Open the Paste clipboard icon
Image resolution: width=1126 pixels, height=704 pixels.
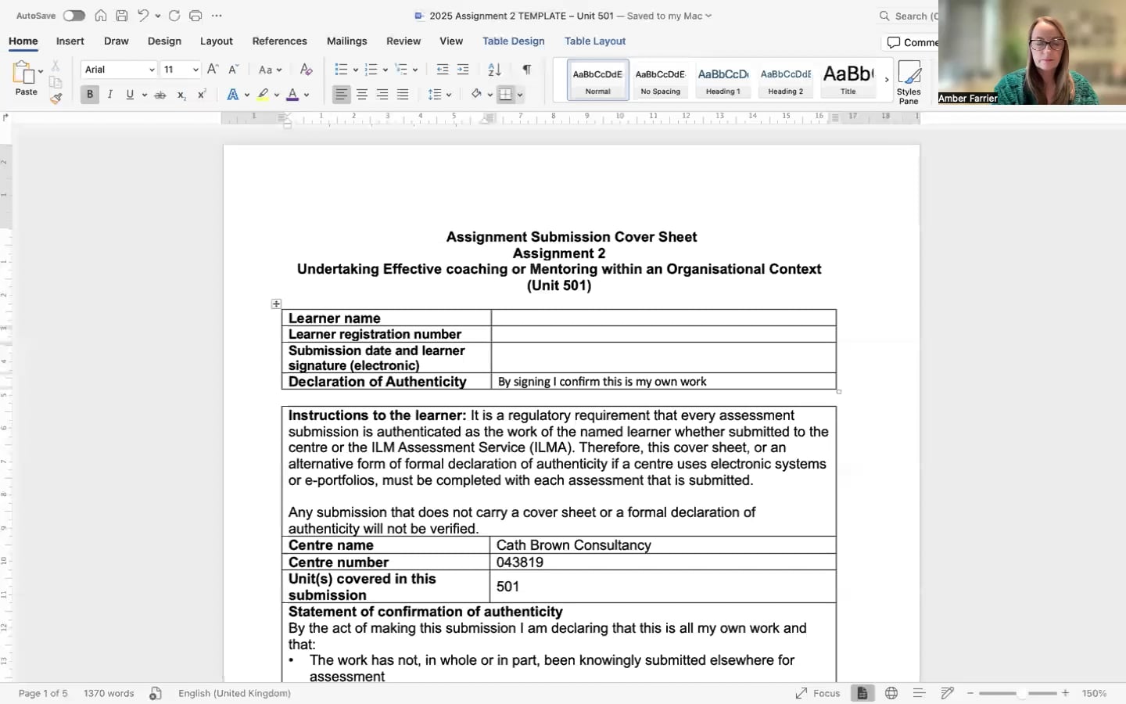[23, 73]
